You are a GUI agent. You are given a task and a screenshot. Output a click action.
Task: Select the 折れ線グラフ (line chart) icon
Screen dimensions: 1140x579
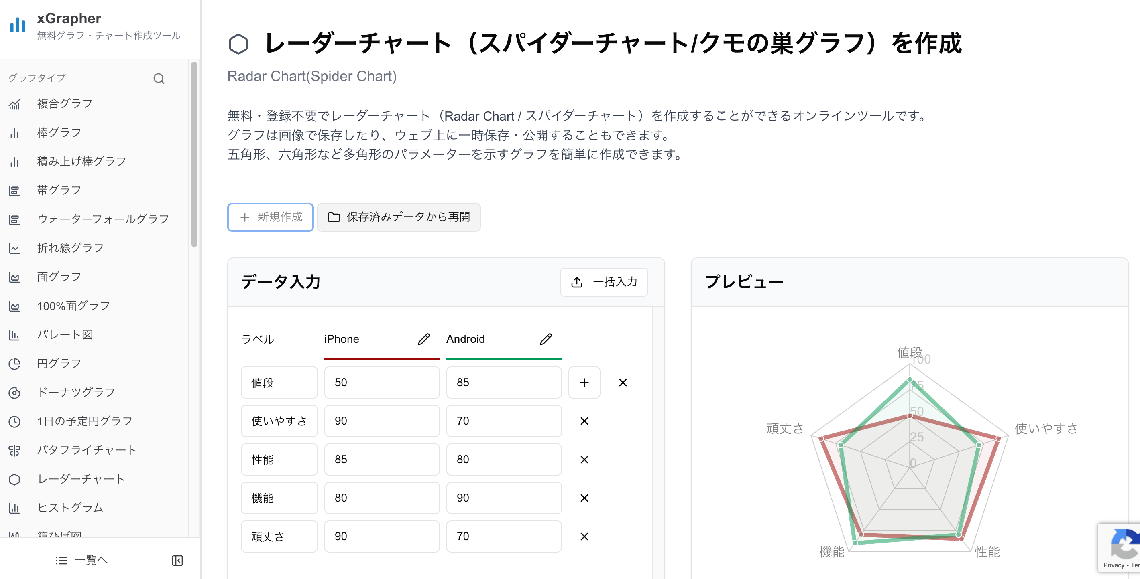point(14,248)
